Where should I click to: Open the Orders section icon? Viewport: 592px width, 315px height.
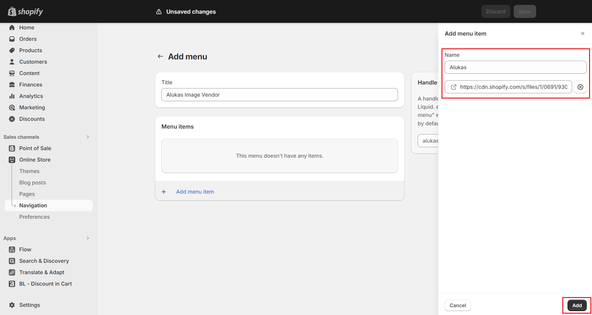(x=12, y=39)
